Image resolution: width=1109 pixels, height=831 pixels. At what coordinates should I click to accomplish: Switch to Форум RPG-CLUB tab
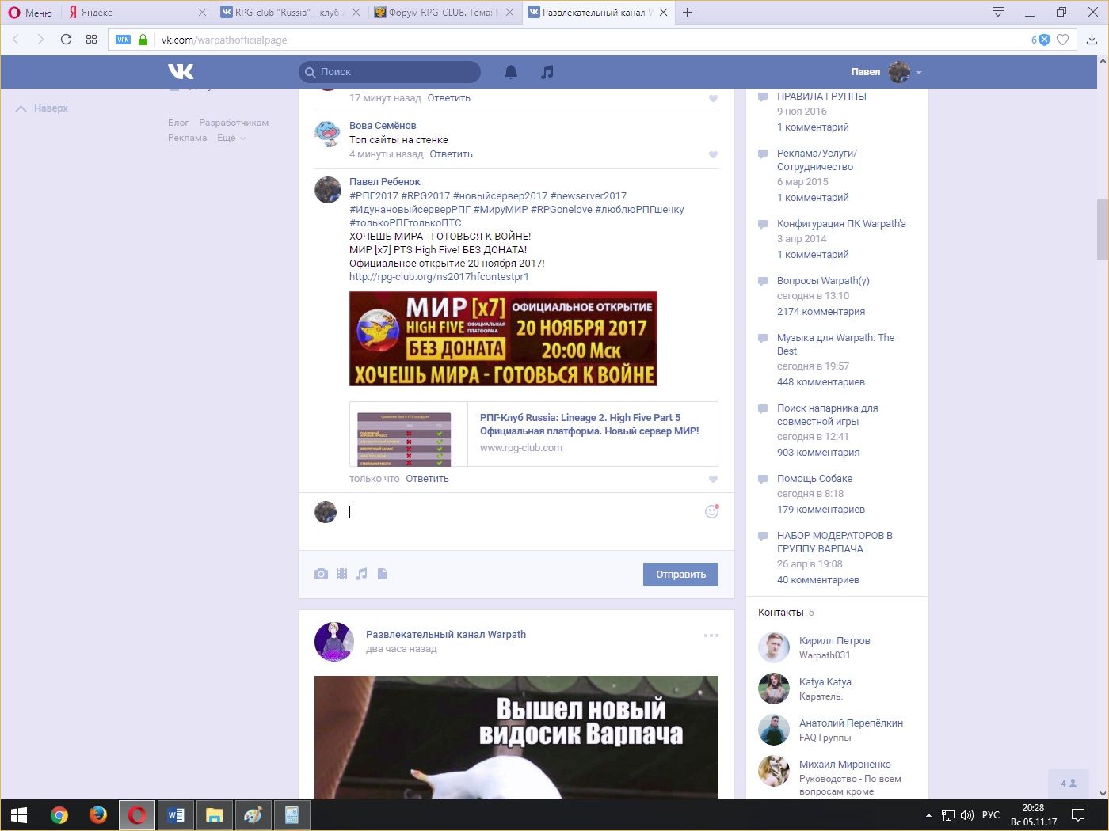click(x=443, y=12)
